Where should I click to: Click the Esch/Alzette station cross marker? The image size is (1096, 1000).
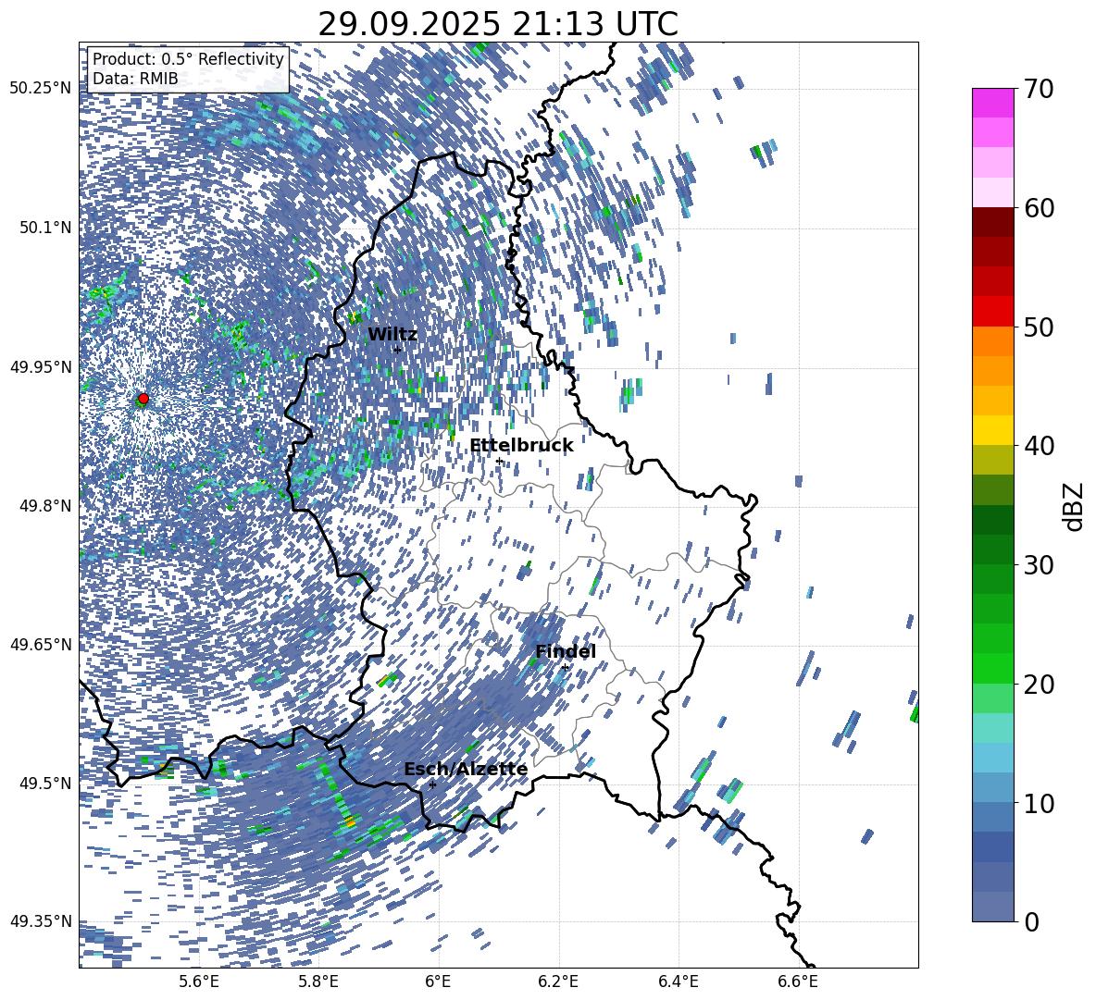tap(432, 784)
